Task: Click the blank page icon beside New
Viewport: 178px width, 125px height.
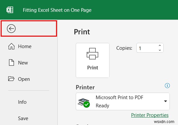Action: [11, 62]
